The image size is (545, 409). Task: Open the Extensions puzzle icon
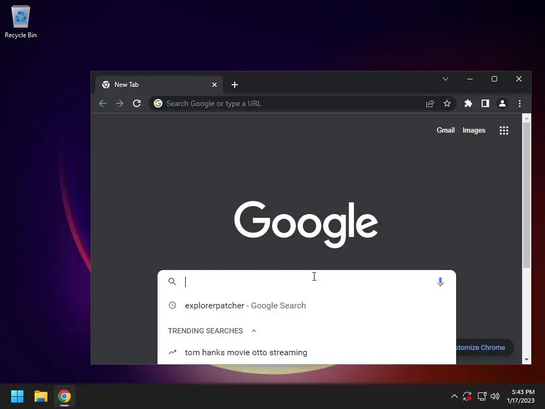[x=468, y=103]
